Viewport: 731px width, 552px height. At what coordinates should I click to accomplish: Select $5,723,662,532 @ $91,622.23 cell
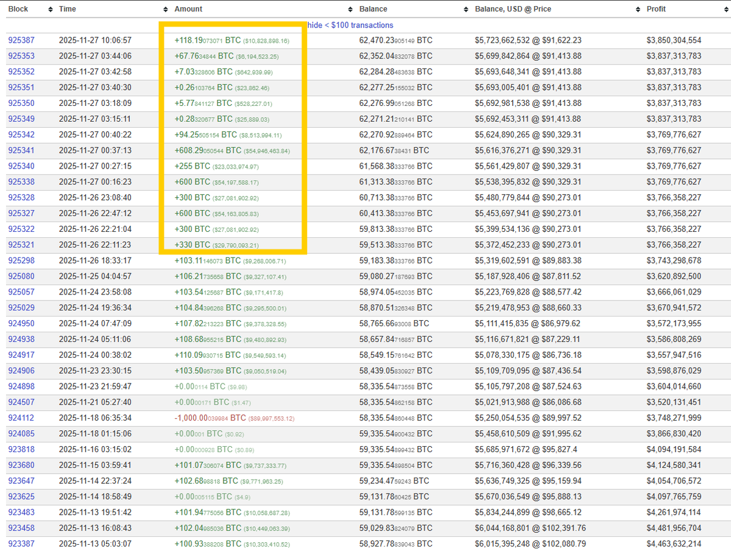click(x=528, y=40)
